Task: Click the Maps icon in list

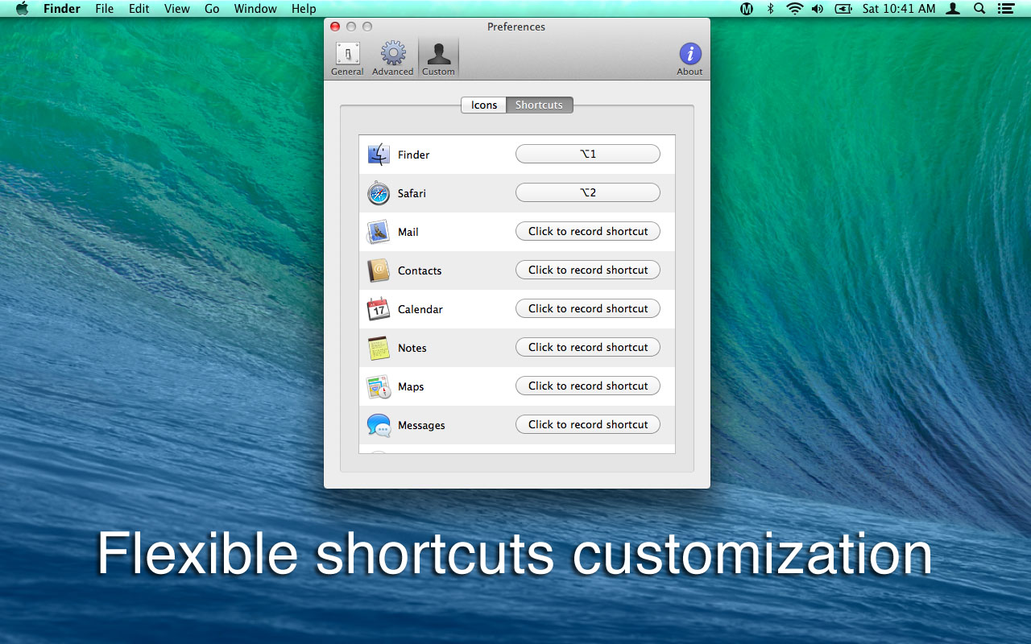Action: click(x=379, y=386)
